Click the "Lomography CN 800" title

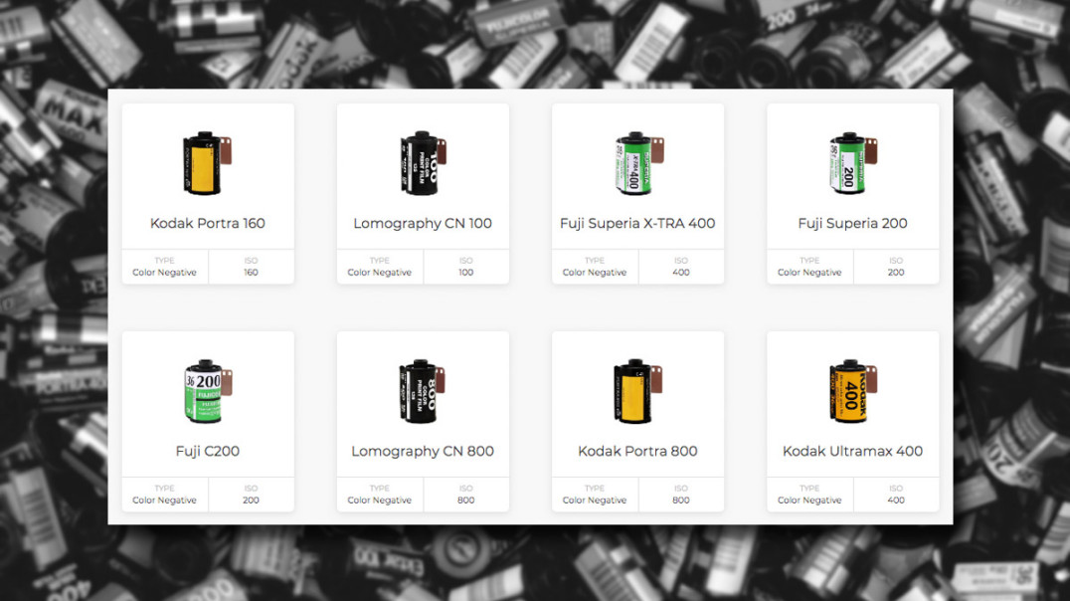[x=423, y=452]
